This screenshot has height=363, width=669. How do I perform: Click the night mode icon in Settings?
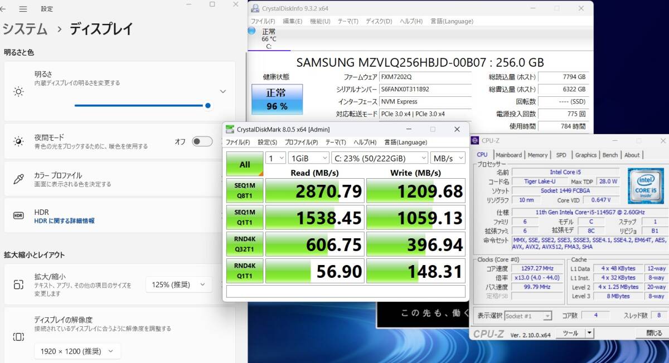click(19, 142)
